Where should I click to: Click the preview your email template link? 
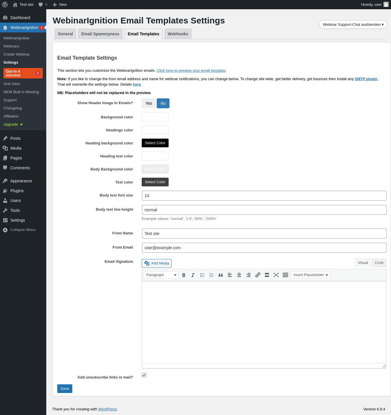coord(191,71)
